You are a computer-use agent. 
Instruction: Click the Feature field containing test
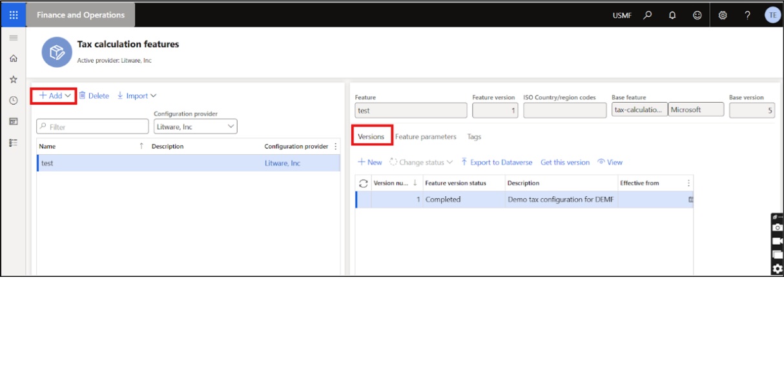click(x=411, y=110)
